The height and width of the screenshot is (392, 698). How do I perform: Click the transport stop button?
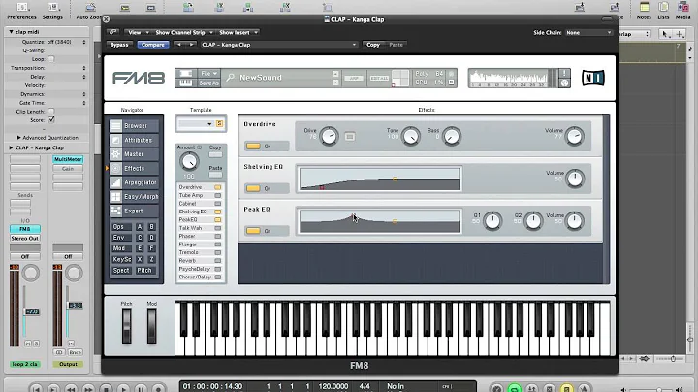[106, 389]
